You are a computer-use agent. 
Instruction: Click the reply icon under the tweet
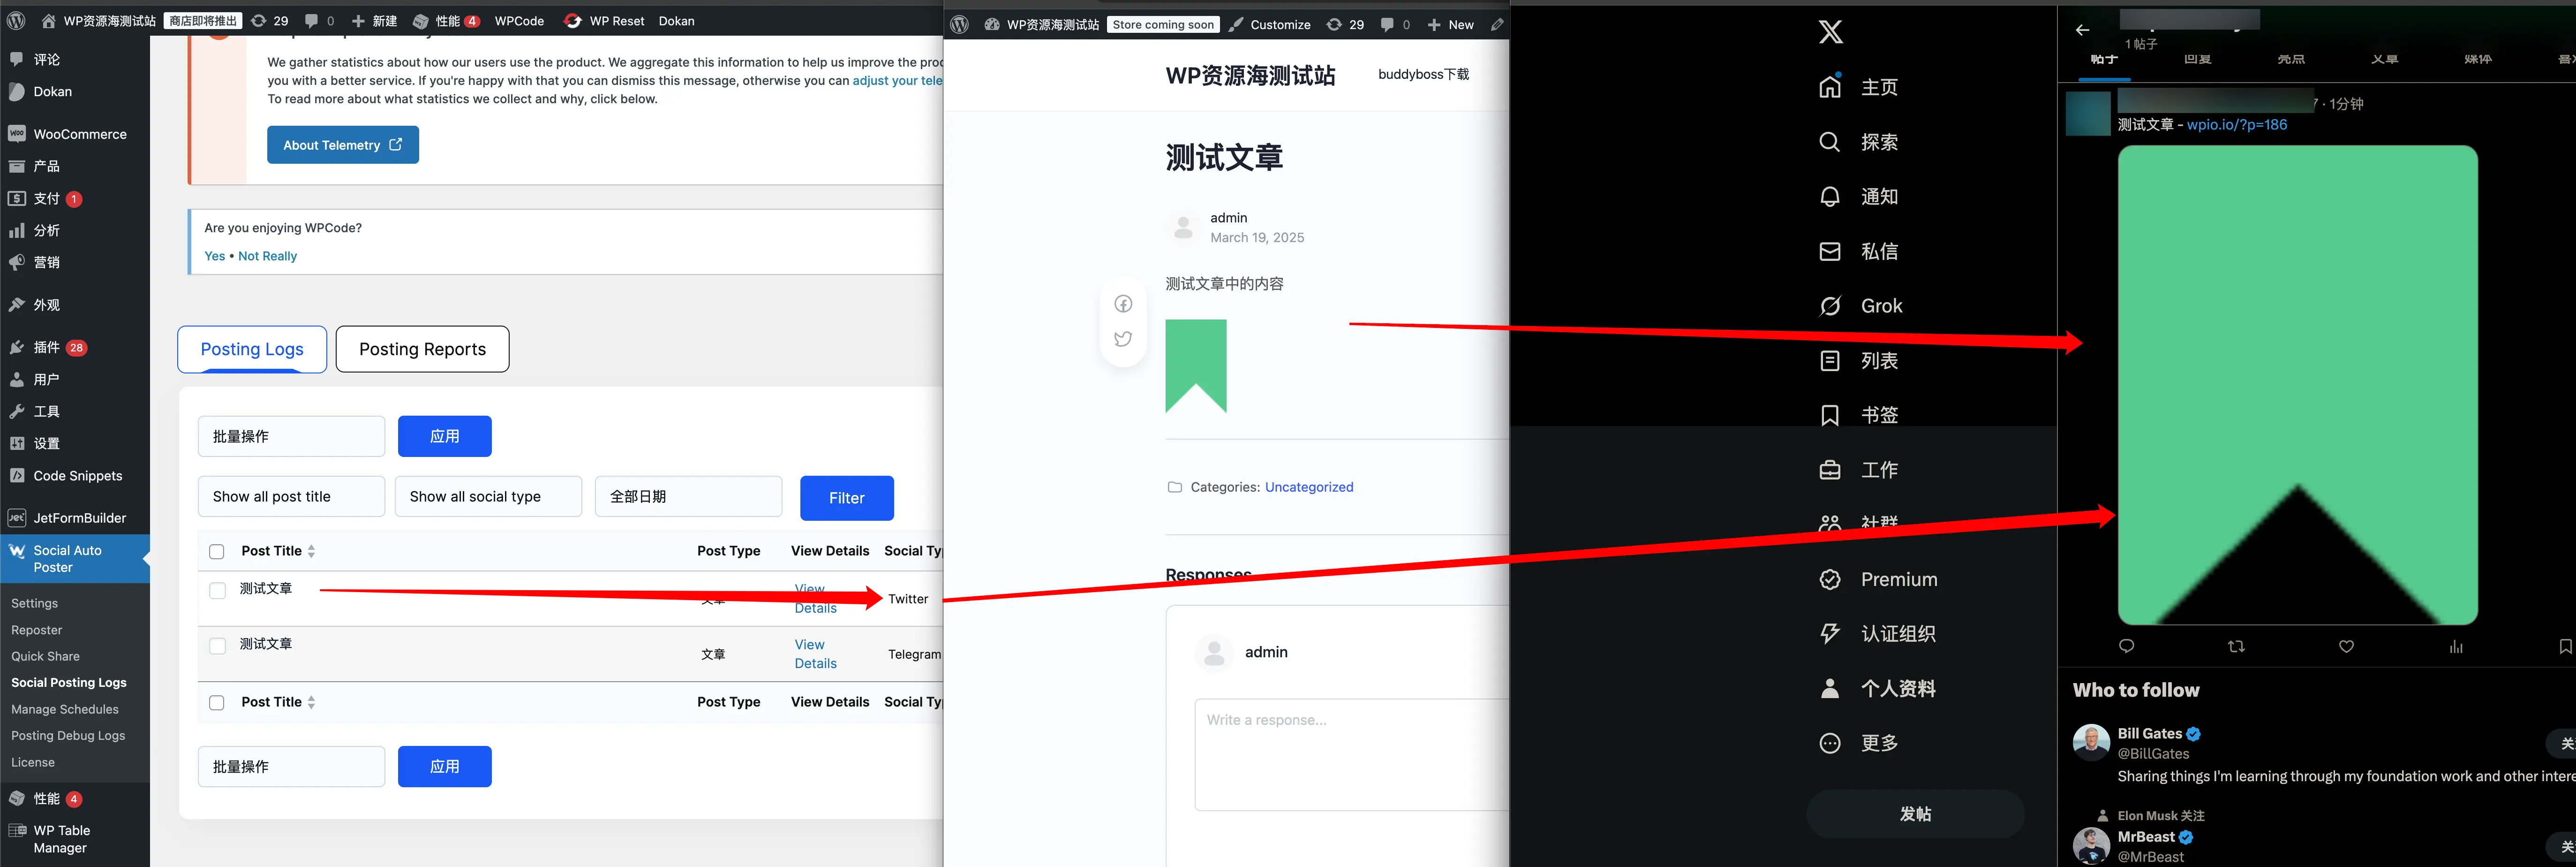(2126, 647)
